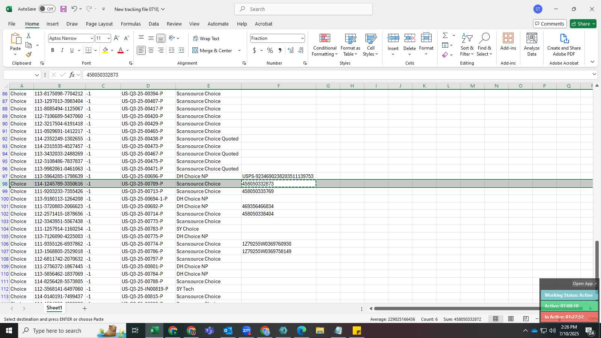601x338 pixels.
Task: Expand the formula bar chevron
Action: pos(594,74)
